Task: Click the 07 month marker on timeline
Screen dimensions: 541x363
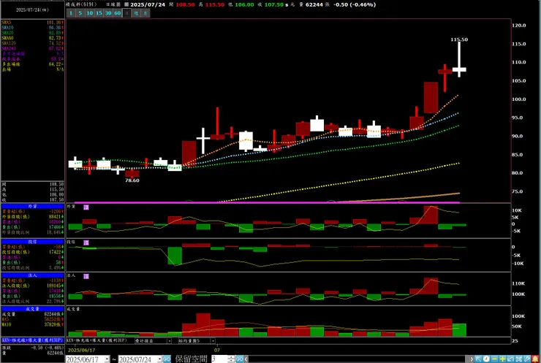Action: [x=216, y=350]
